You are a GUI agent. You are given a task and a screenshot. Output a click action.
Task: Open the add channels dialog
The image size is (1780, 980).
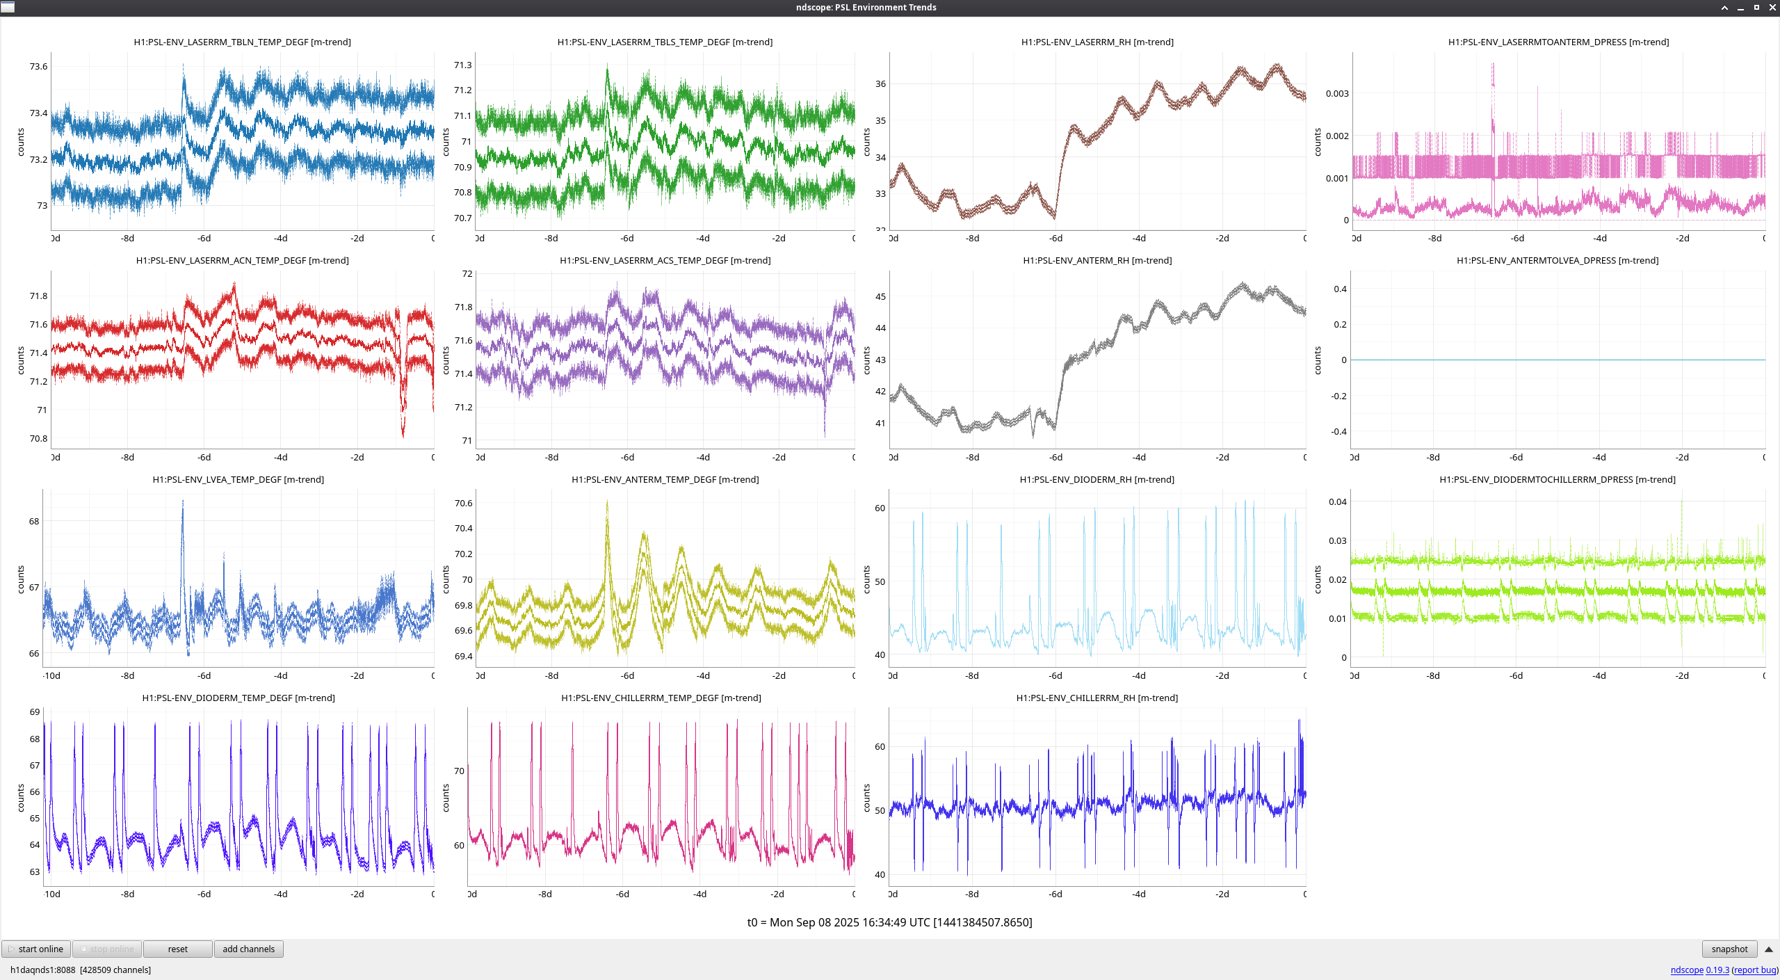point(248,949)
